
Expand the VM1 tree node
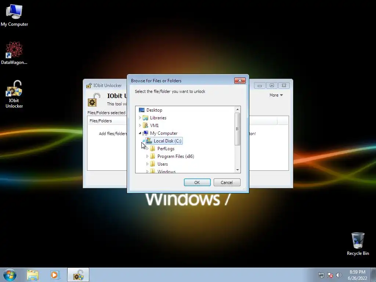140,126
